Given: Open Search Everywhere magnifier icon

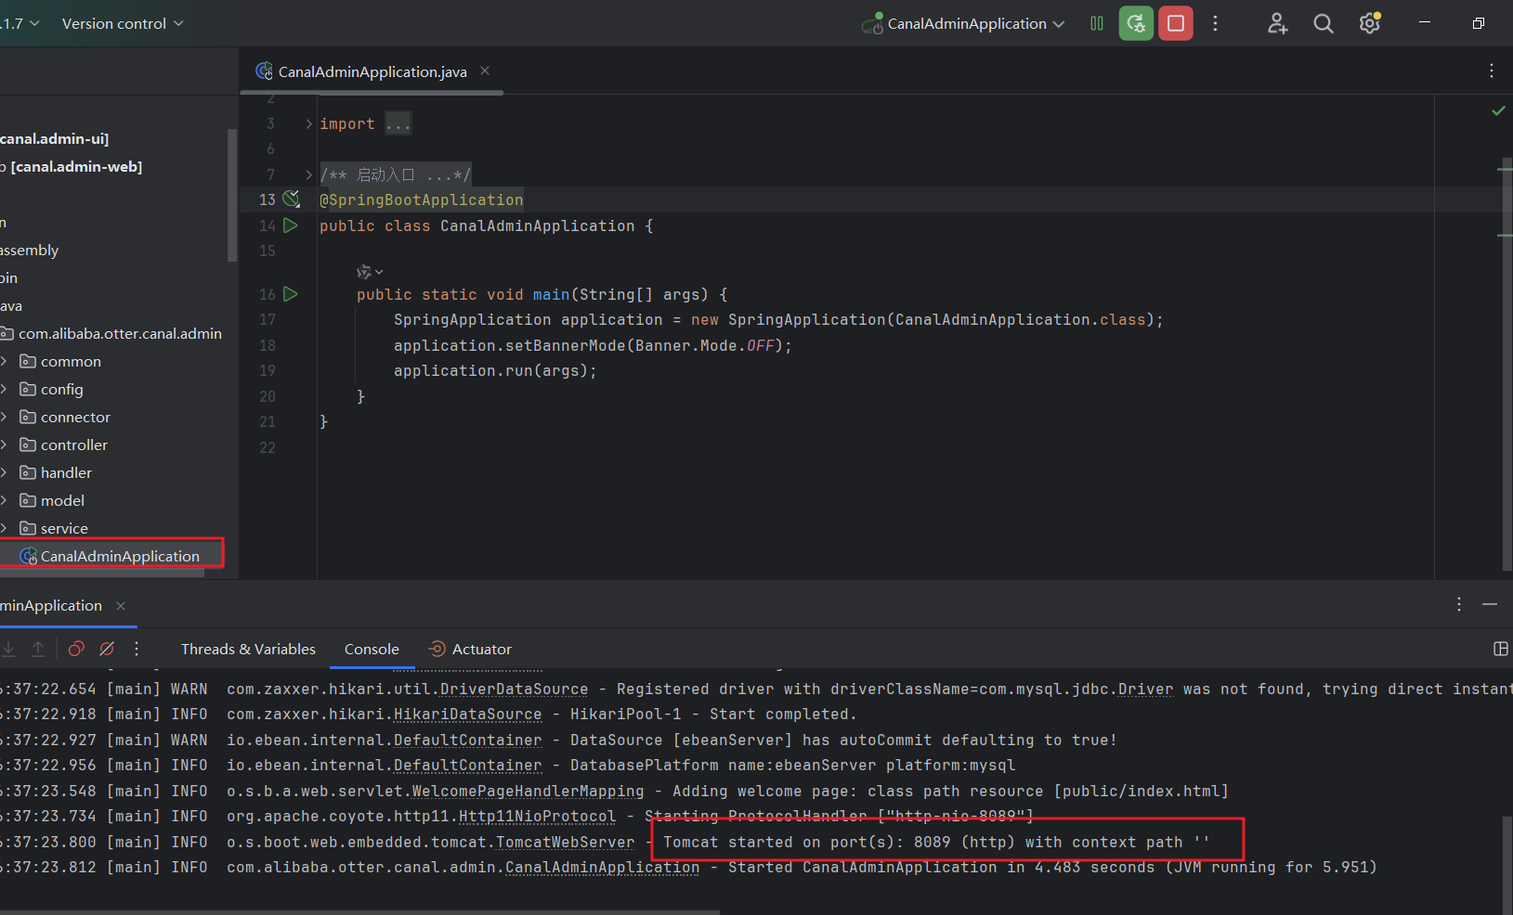Looking at the screenshot, I should pyautogui.click(x=1323, y=24).
